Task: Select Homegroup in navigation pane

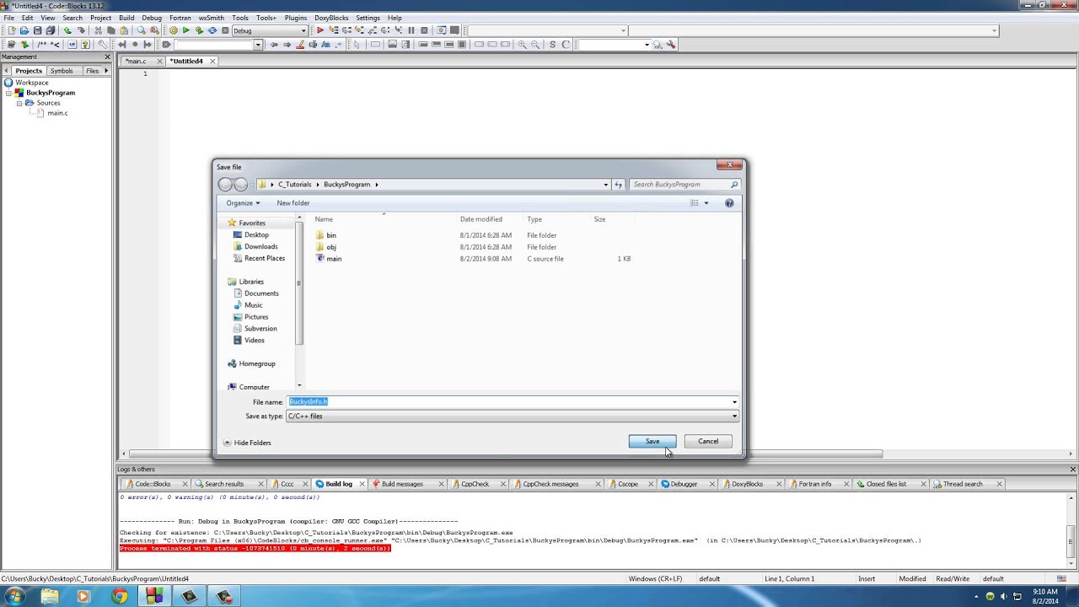Action: [x=257, y=364]
